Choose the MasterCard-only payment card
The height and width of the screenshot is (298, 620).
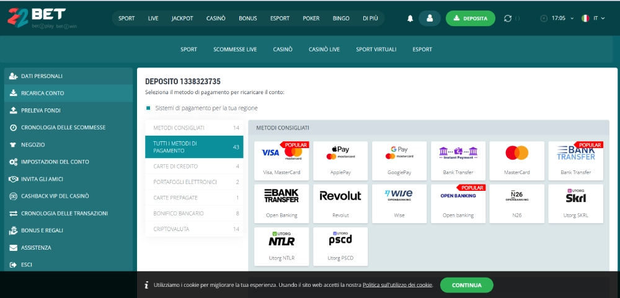click(x=517, y=160)
